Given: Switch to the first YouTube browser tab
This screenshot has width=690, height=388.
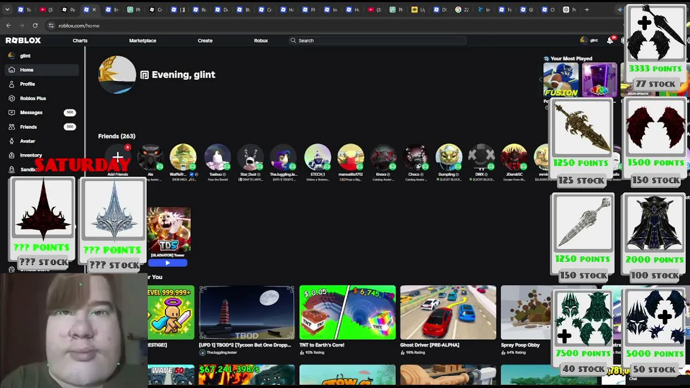Looking at the screenshot, I should (x=46, y=9).
